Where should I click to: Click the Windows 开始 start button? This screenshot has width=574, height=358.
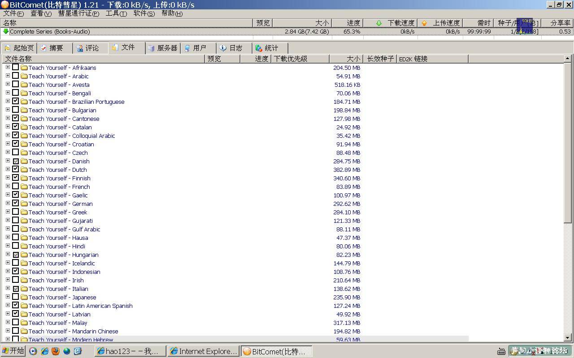[13, 351]
